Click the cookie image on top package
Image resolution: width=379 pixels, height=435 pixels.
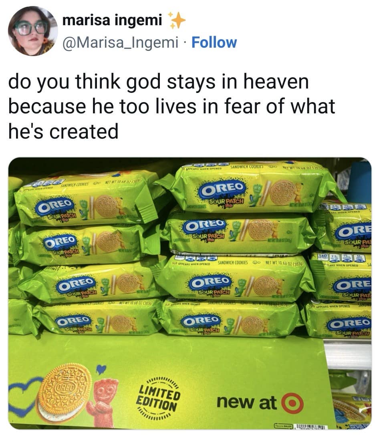[x=282, y=192]
